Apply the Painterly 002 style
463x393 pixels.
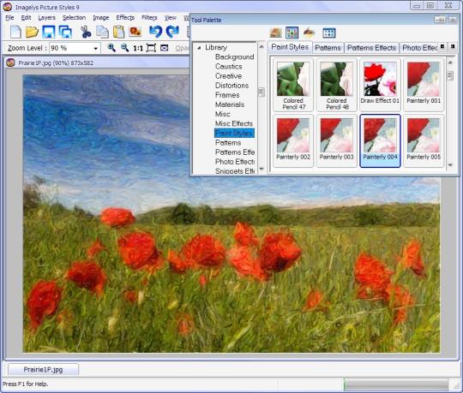click(293, 141)
